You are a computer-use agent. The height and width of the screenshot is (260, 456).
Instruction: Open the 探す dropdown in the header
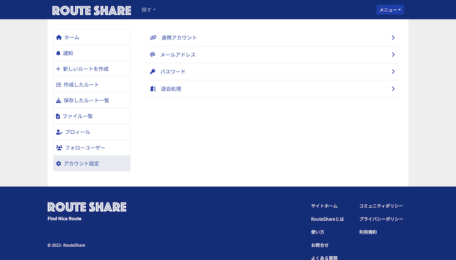(x=149, y=10)
